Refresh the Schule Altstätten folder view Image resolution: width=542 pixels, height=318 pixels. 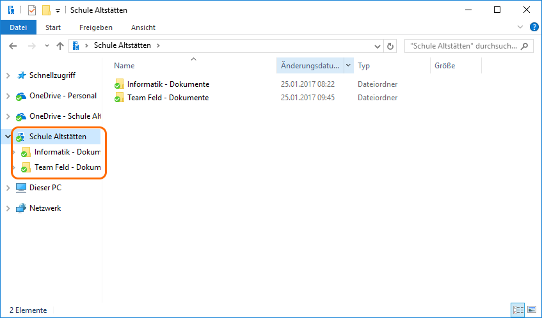tap(391, 46)
